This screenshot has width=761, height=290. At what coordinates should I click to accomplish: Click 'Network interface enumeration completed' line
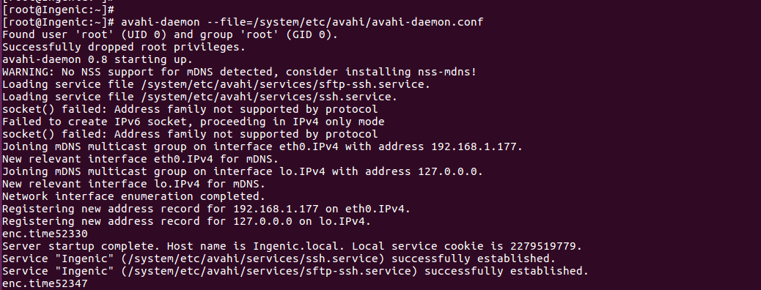[x=134, y=196]
